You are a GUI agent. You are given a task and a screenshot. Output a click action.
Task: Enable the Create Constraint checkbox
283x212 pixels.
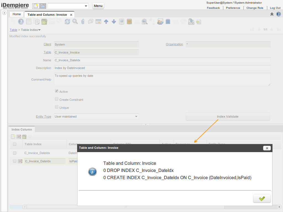(57, 99)
